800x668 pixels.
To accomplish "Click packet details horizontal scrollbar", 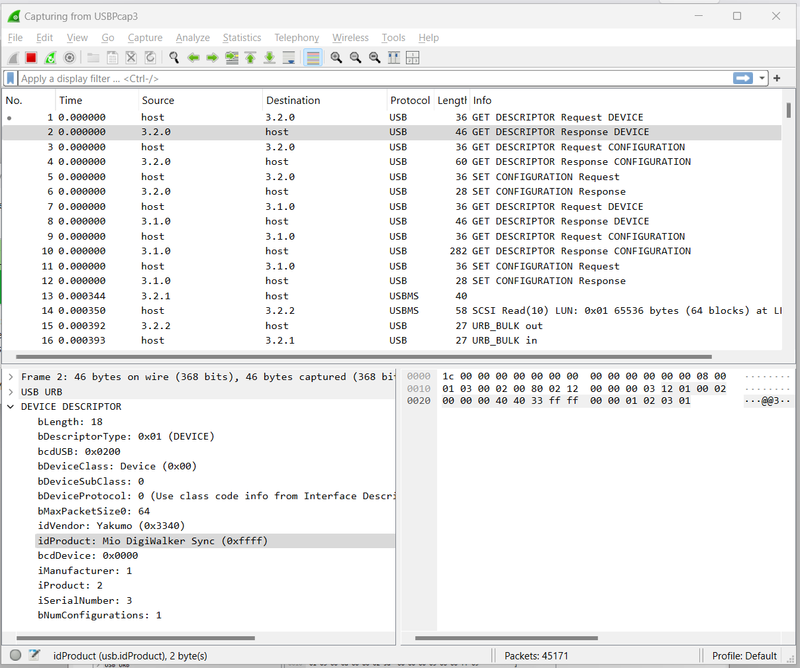I will click(135, 638).
